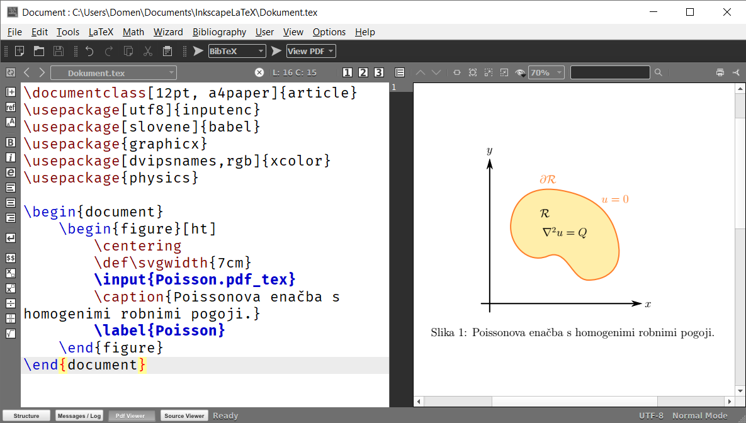This screenshot has width=746, height=423.
Task: Click the New document icon
Action: pyautogui.click(x=20, y=51)
